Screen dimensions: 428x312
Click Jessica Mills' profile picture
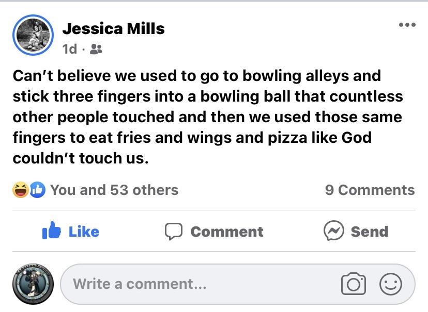[33, 35]
